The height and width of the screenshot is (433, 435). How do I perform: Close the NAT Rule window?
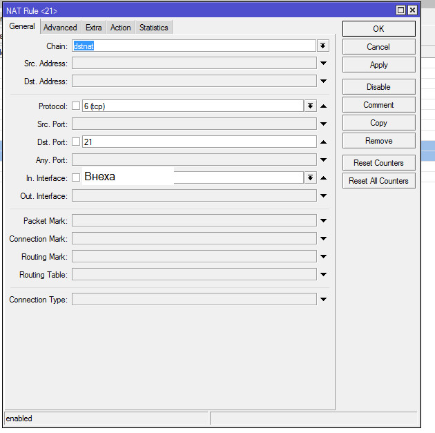pyautogui.click(x=412, y=10)
